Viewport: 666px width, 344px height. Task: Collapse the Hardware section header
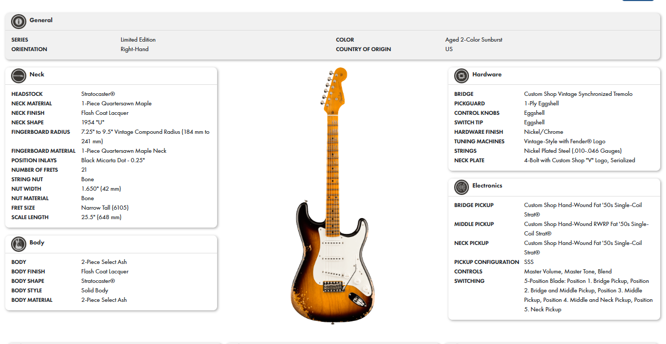pyautogui.click(x=554, y=75)
